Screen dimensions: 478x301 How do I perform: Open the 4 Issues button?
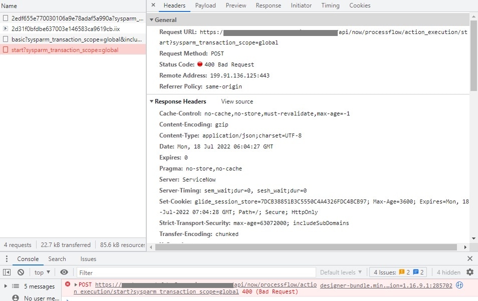click(398, 272)
